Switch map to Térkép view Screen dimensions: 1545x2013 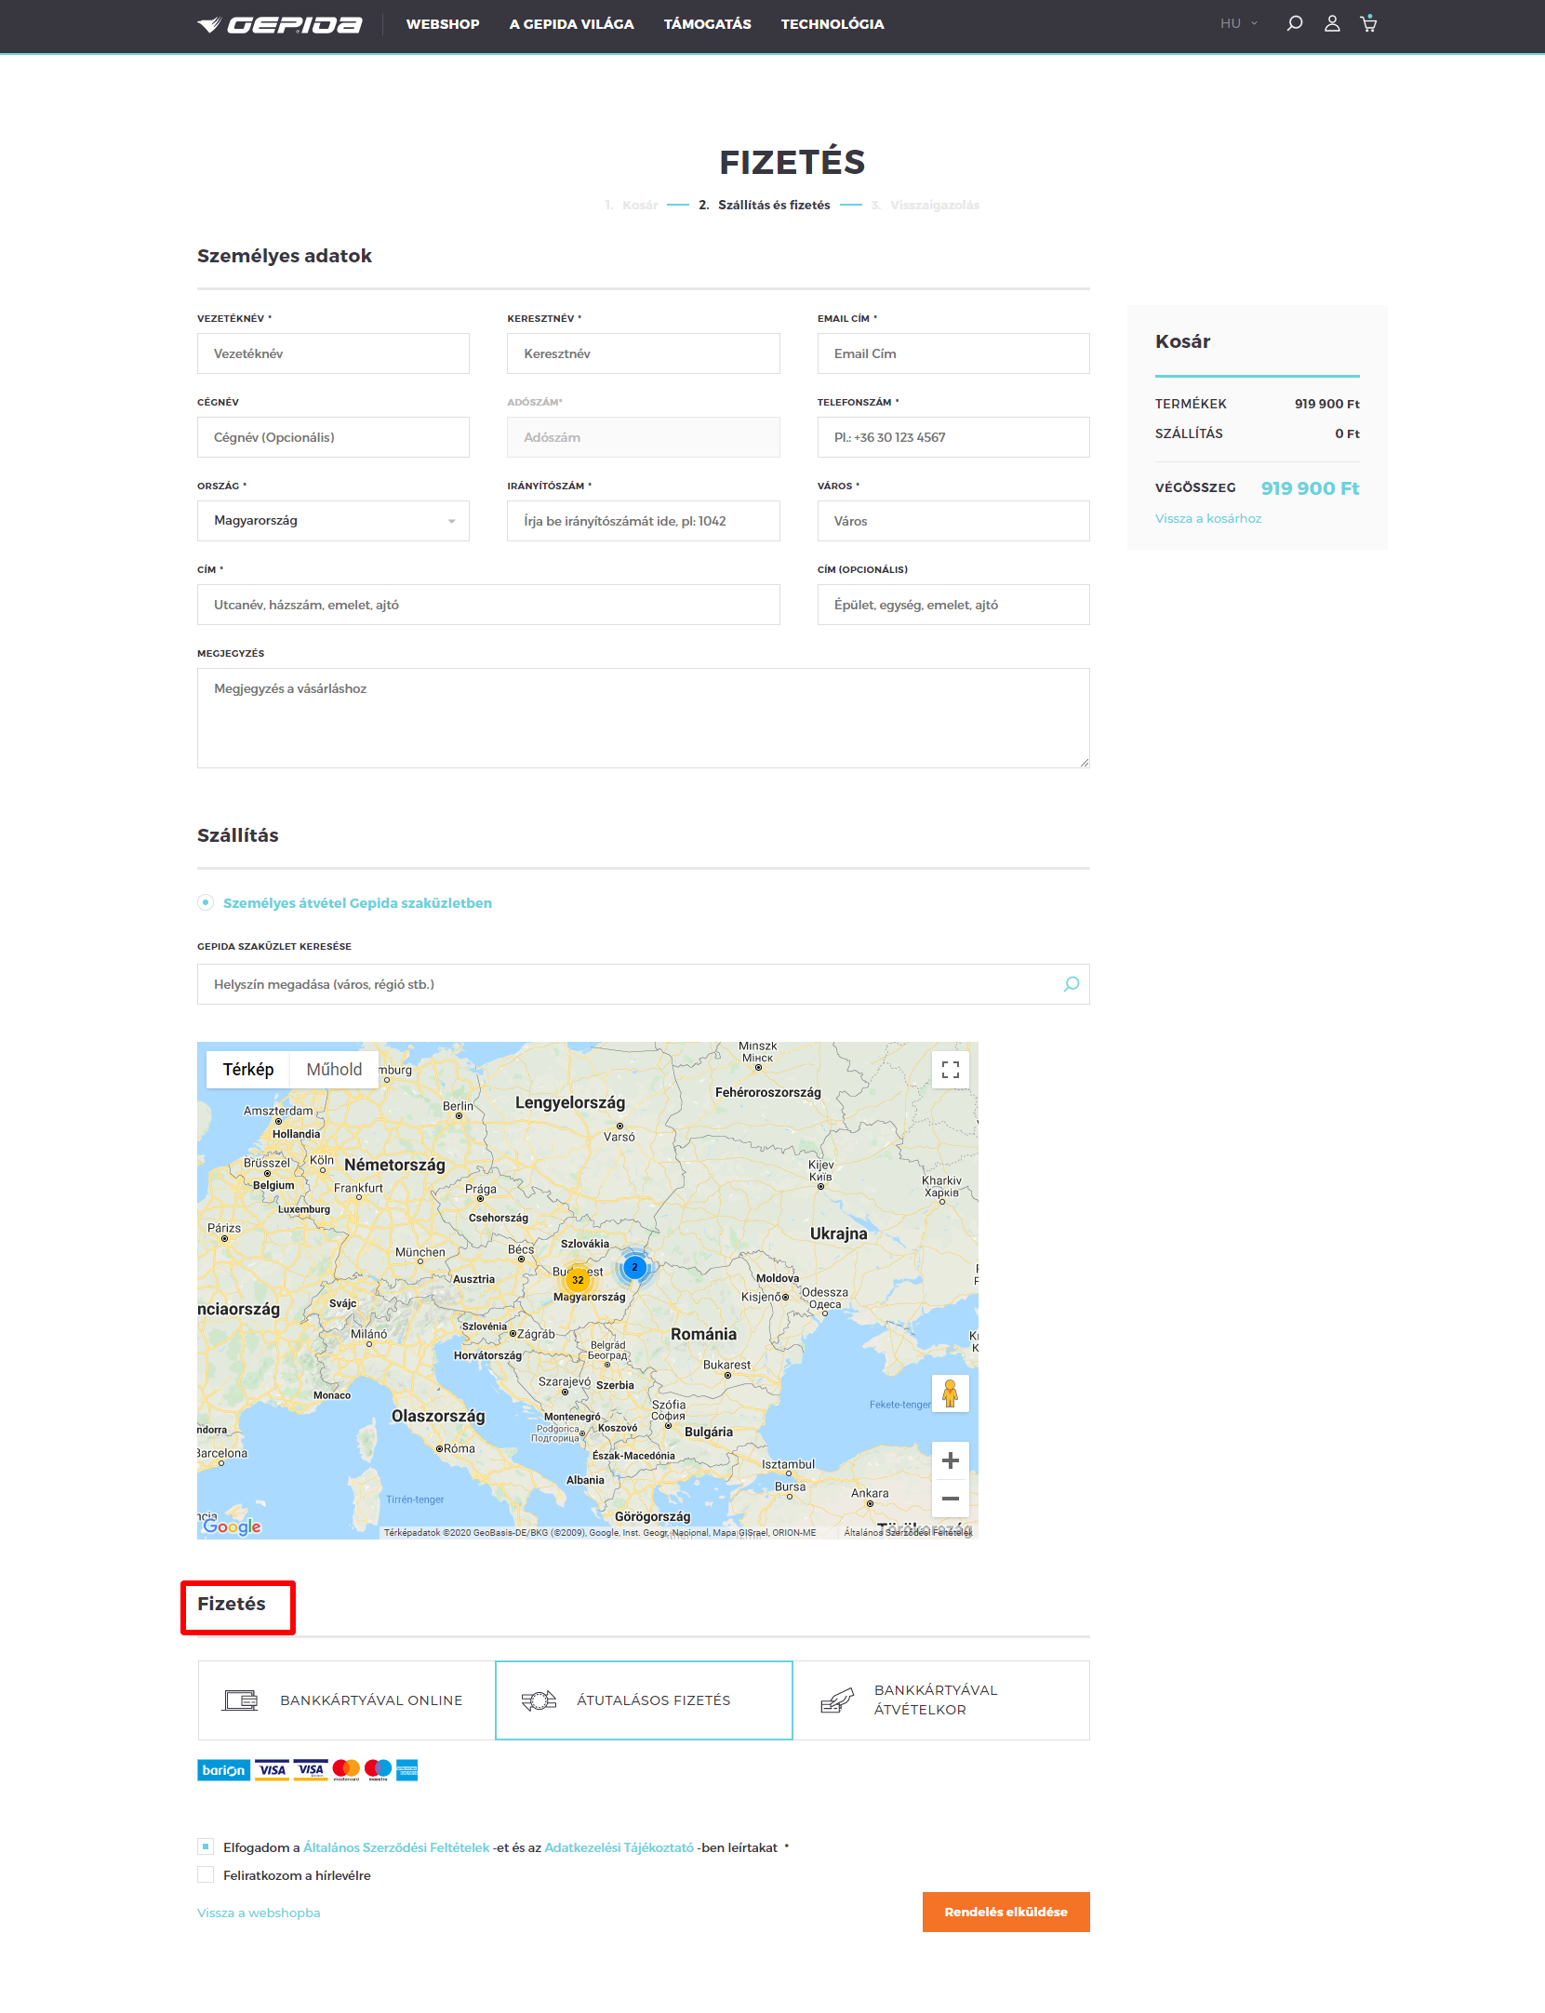click(x=248, y=1070)
